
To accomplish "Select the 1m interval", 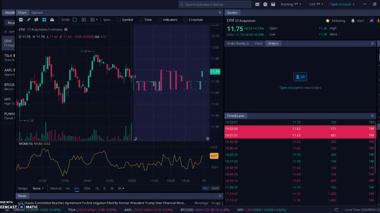I will [68, 188].
